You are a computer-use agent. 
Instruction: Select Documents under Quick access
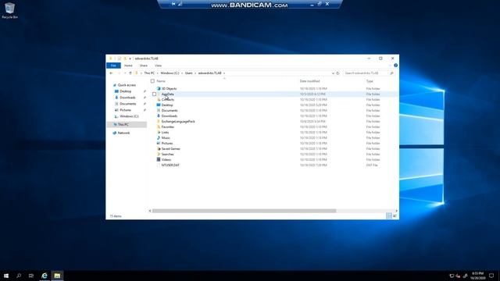(128, 104)
